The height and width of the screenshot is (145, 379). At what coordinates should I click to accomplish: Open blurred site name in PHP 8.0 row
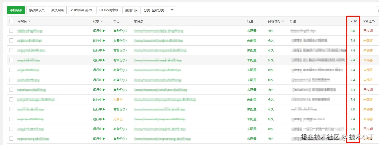click(x=30, y=31)
